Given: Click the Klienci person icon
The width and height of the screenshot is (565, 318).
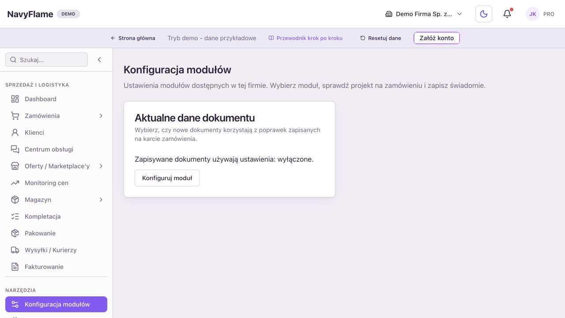Looking at the screenshot, I should point(15,132).
